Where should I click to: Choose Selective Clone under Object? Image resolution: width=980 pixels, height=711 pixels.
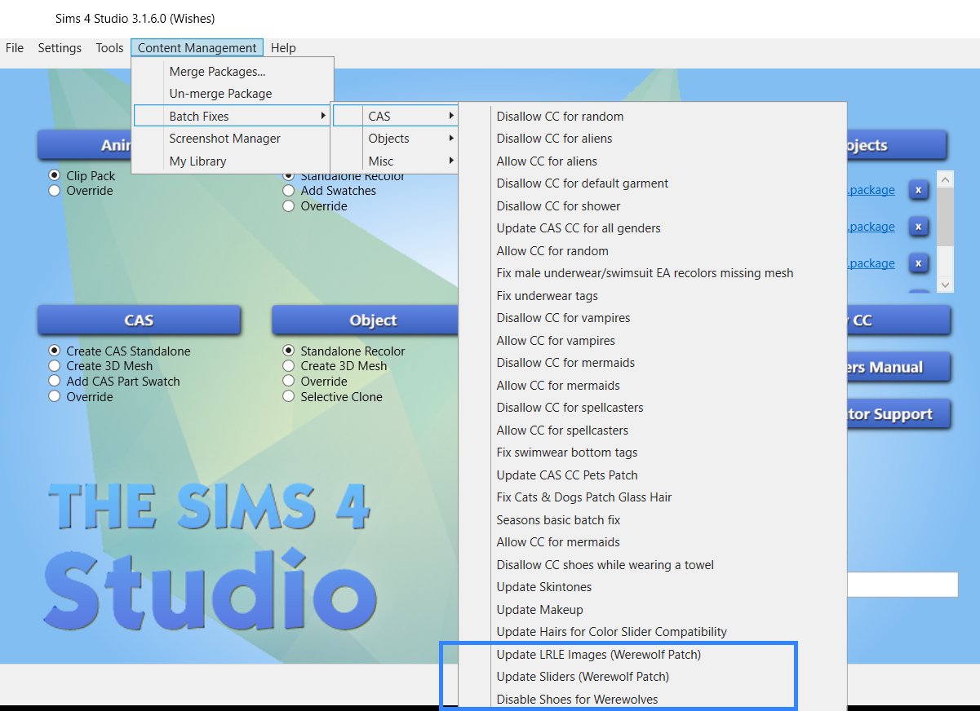[x=289, y=396]
